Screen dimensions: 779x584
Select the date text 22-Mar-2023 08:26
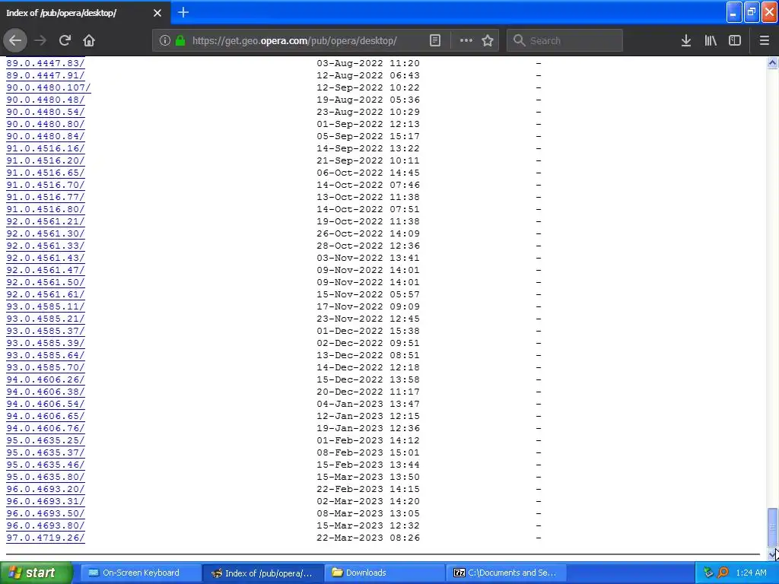(x=368, y=538)
